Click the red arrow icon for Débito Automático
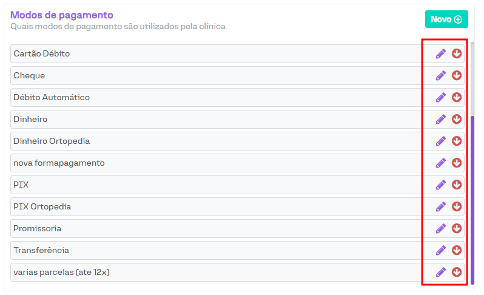This screenshot has width=484, height=295. point(457,97)
